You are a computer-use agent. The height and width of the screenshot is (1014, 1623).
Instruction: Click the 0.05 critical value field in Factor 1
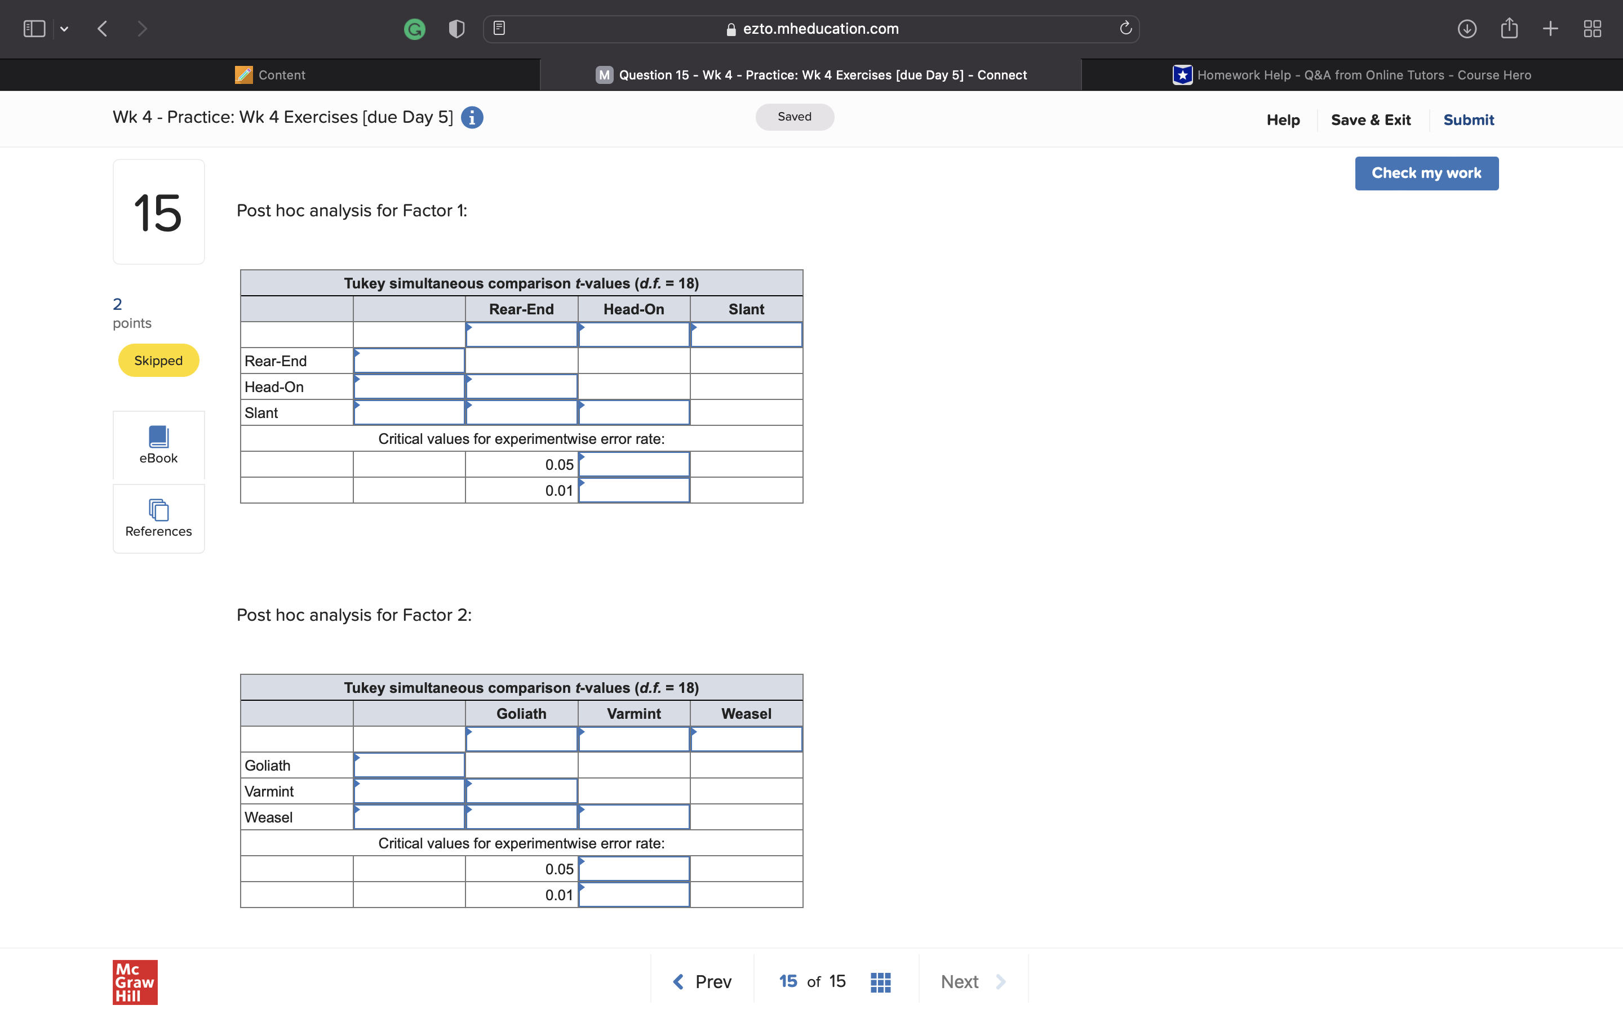tap(634, 465)
